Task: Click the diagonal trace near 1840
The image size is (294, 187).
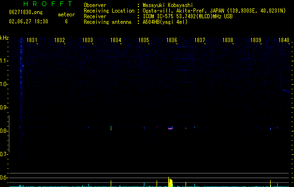Action: pyautogui.click(x=286, y=91)
